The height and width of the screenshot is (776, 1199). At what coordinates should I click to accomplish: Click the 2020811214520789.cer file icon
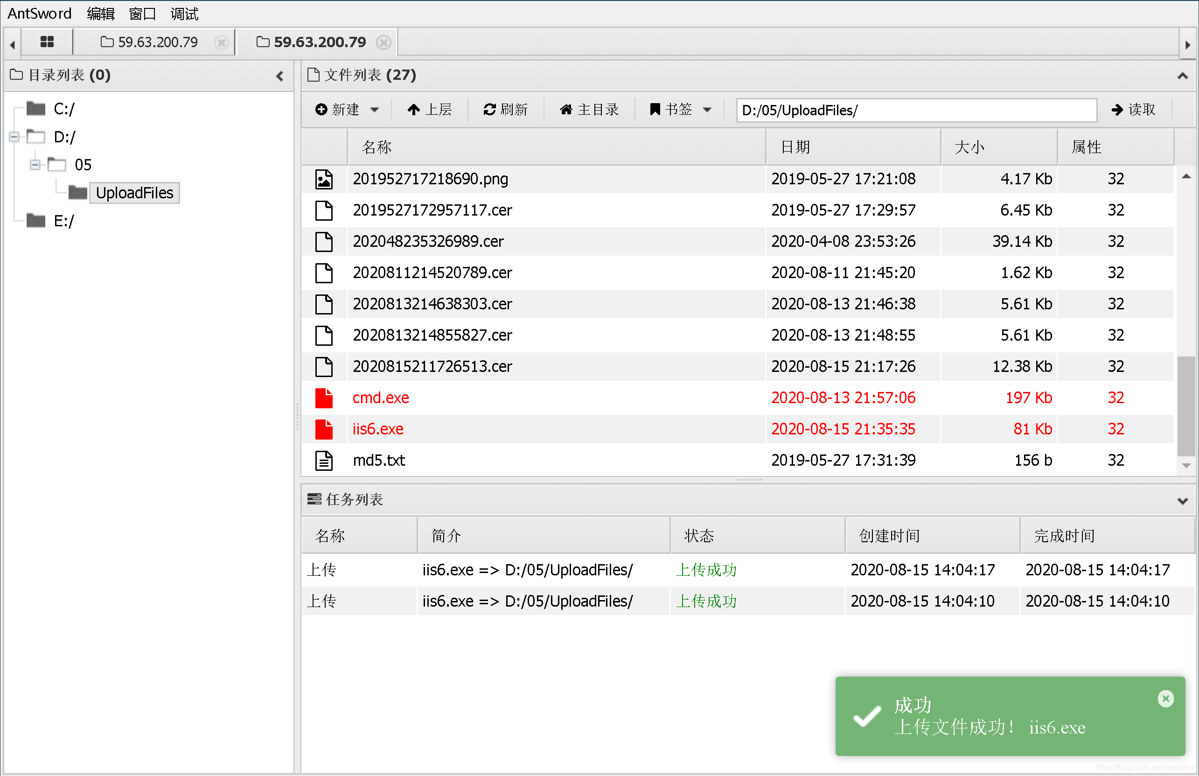(x=324, y=273)
